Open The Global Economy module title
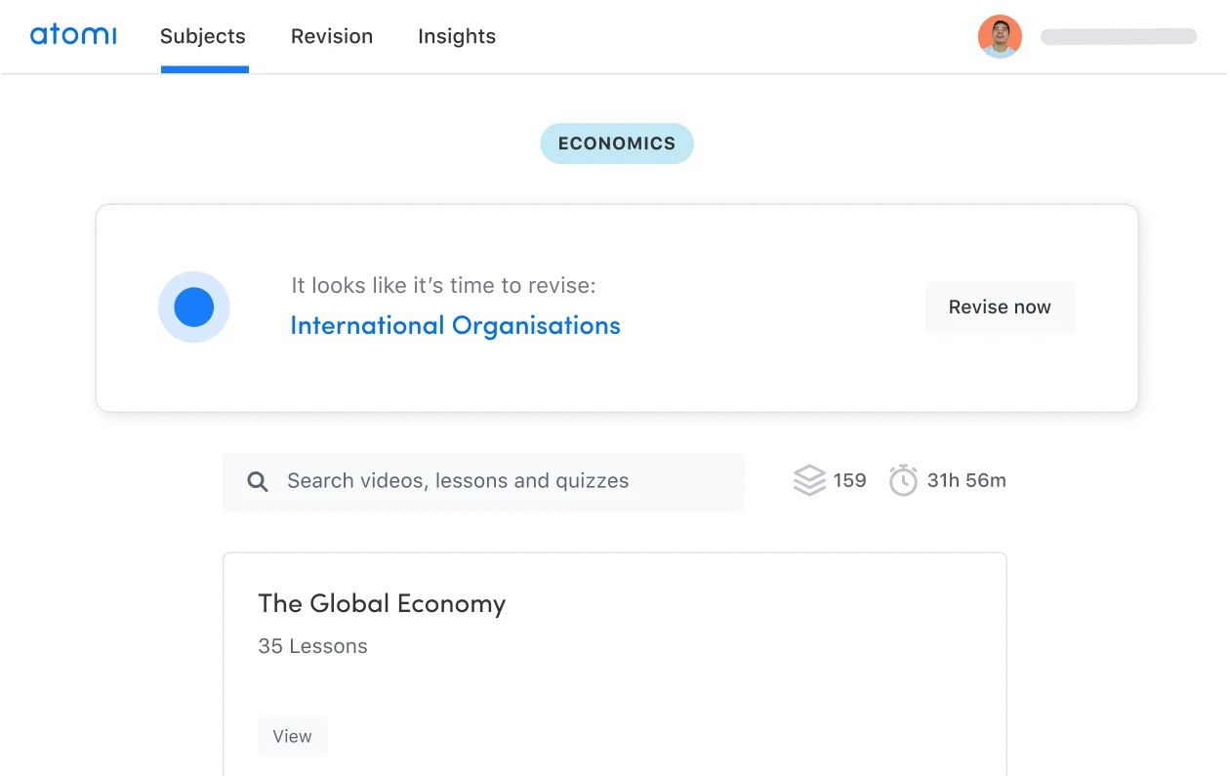 pos(382,604)
